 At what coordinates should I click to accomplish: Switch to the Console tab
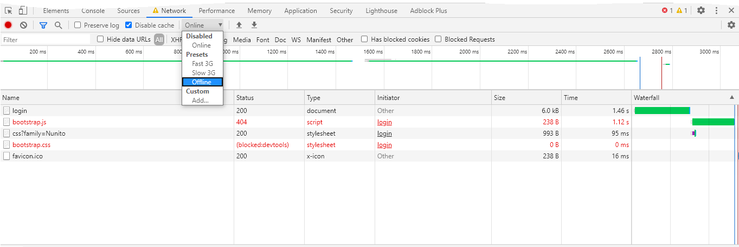point(93,11)
